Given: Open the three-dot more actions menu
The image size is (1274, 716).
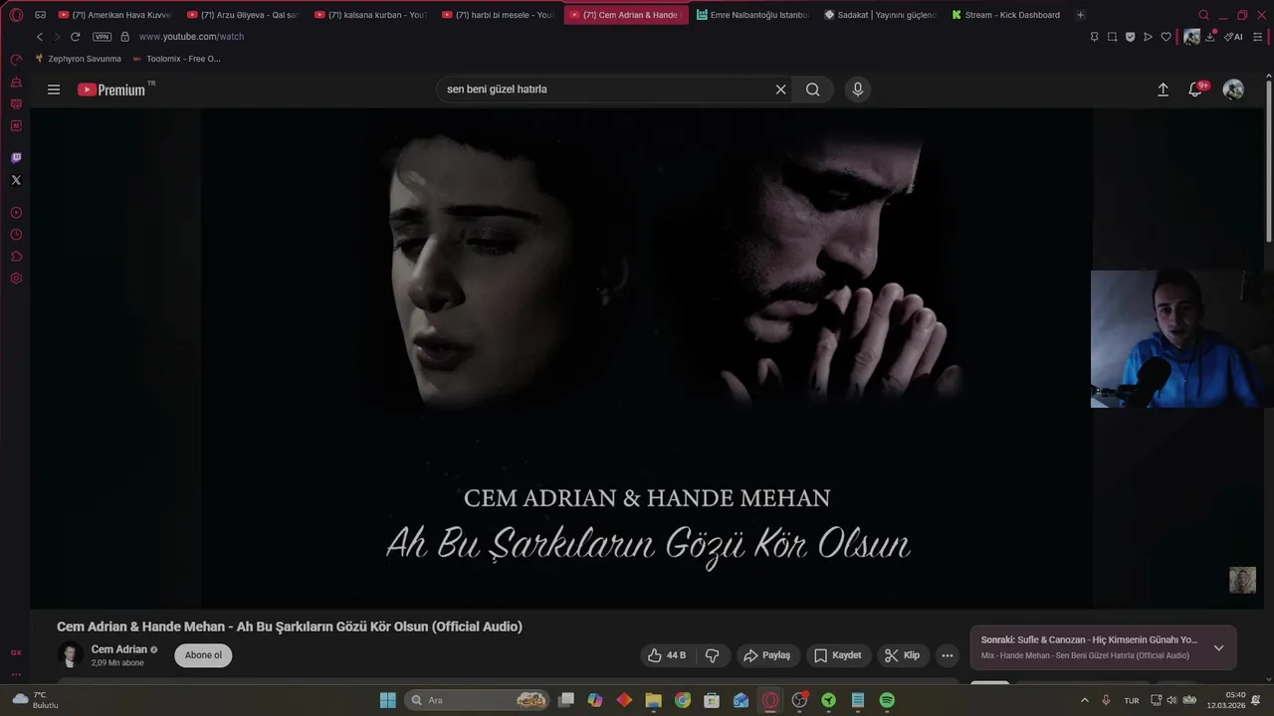Looking at the screenshot, I should tap(948, 655).
